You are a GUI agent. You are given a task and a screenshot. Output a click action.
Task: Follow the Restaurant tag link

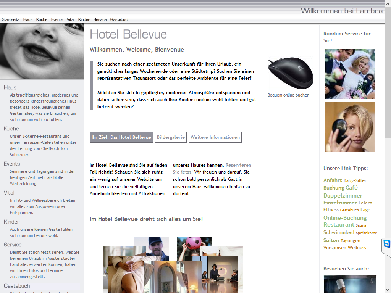(x=339, y=225)
